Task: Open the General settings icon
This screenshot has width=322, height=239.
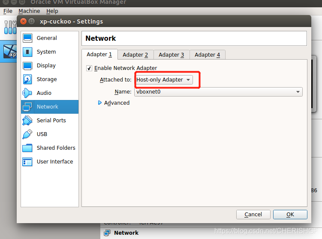Action: 27,38
